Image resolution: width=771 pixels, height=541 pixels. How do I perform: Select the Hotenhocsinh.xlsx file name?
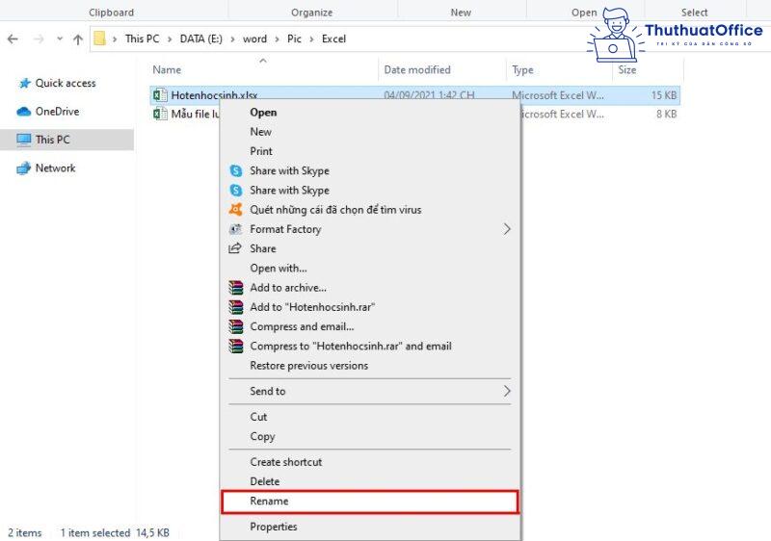pyautogui.click(x=214, y=94)
